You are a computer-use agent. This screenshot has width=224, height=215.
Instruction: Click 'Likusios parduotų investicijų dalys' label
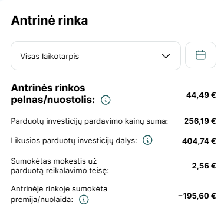click(x=74, y=141)
